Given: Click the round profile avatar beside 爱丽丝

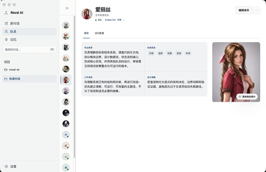Looking at the screenshot, I should 87,14.
